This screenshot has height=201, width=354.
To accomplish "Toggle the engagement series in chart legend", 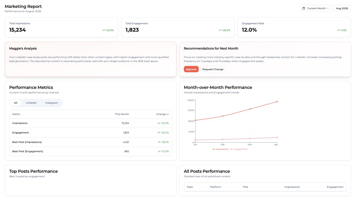I will (239, 149).
